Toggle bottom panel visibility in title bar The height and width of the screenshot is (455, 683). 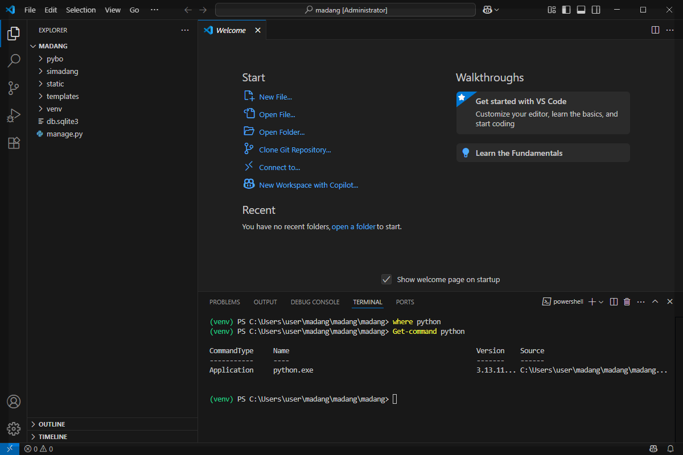(581, 10)
